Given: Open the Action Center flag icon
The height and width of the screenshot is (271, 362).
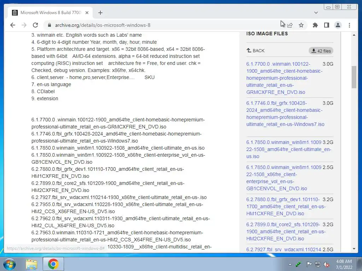Looking at the screenshot, I should (x=309, y=264).
